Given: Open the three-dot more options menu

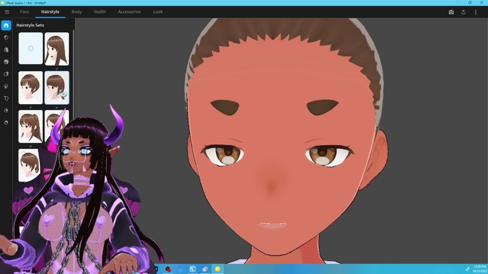Looking at the screenshot, I should (x=476, y=12).
